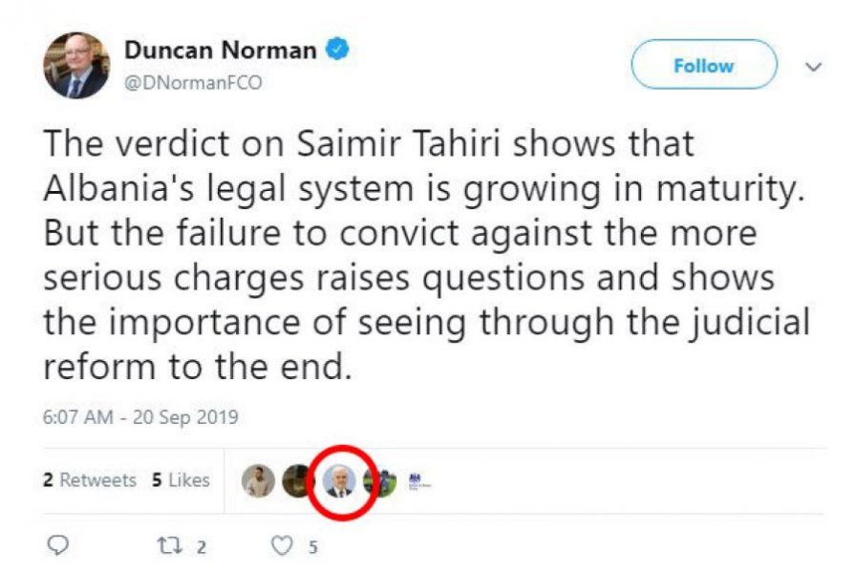Click the blue verified badge
The image size is (856, 573).
(337, 49)
